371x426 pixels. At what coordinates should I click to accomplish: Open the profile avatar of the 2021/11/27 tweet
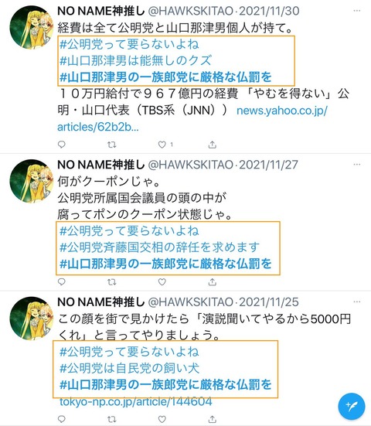[x=31, y=181]
